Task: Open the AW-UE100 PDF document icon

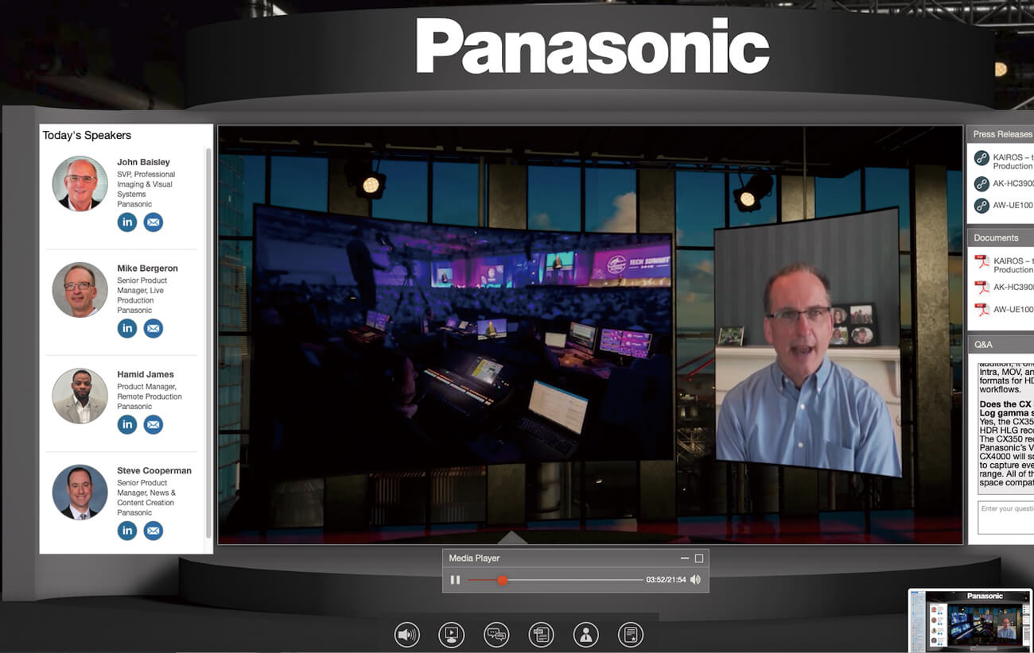Action: 982,310
